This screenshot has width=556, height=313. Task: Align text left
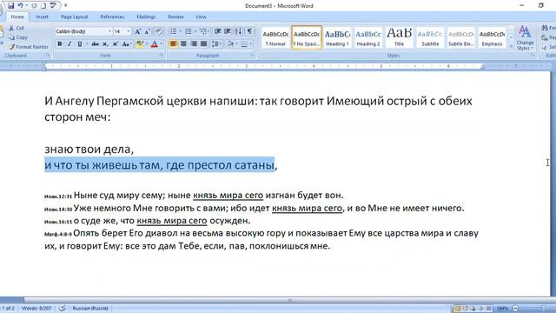coord(174,44)
